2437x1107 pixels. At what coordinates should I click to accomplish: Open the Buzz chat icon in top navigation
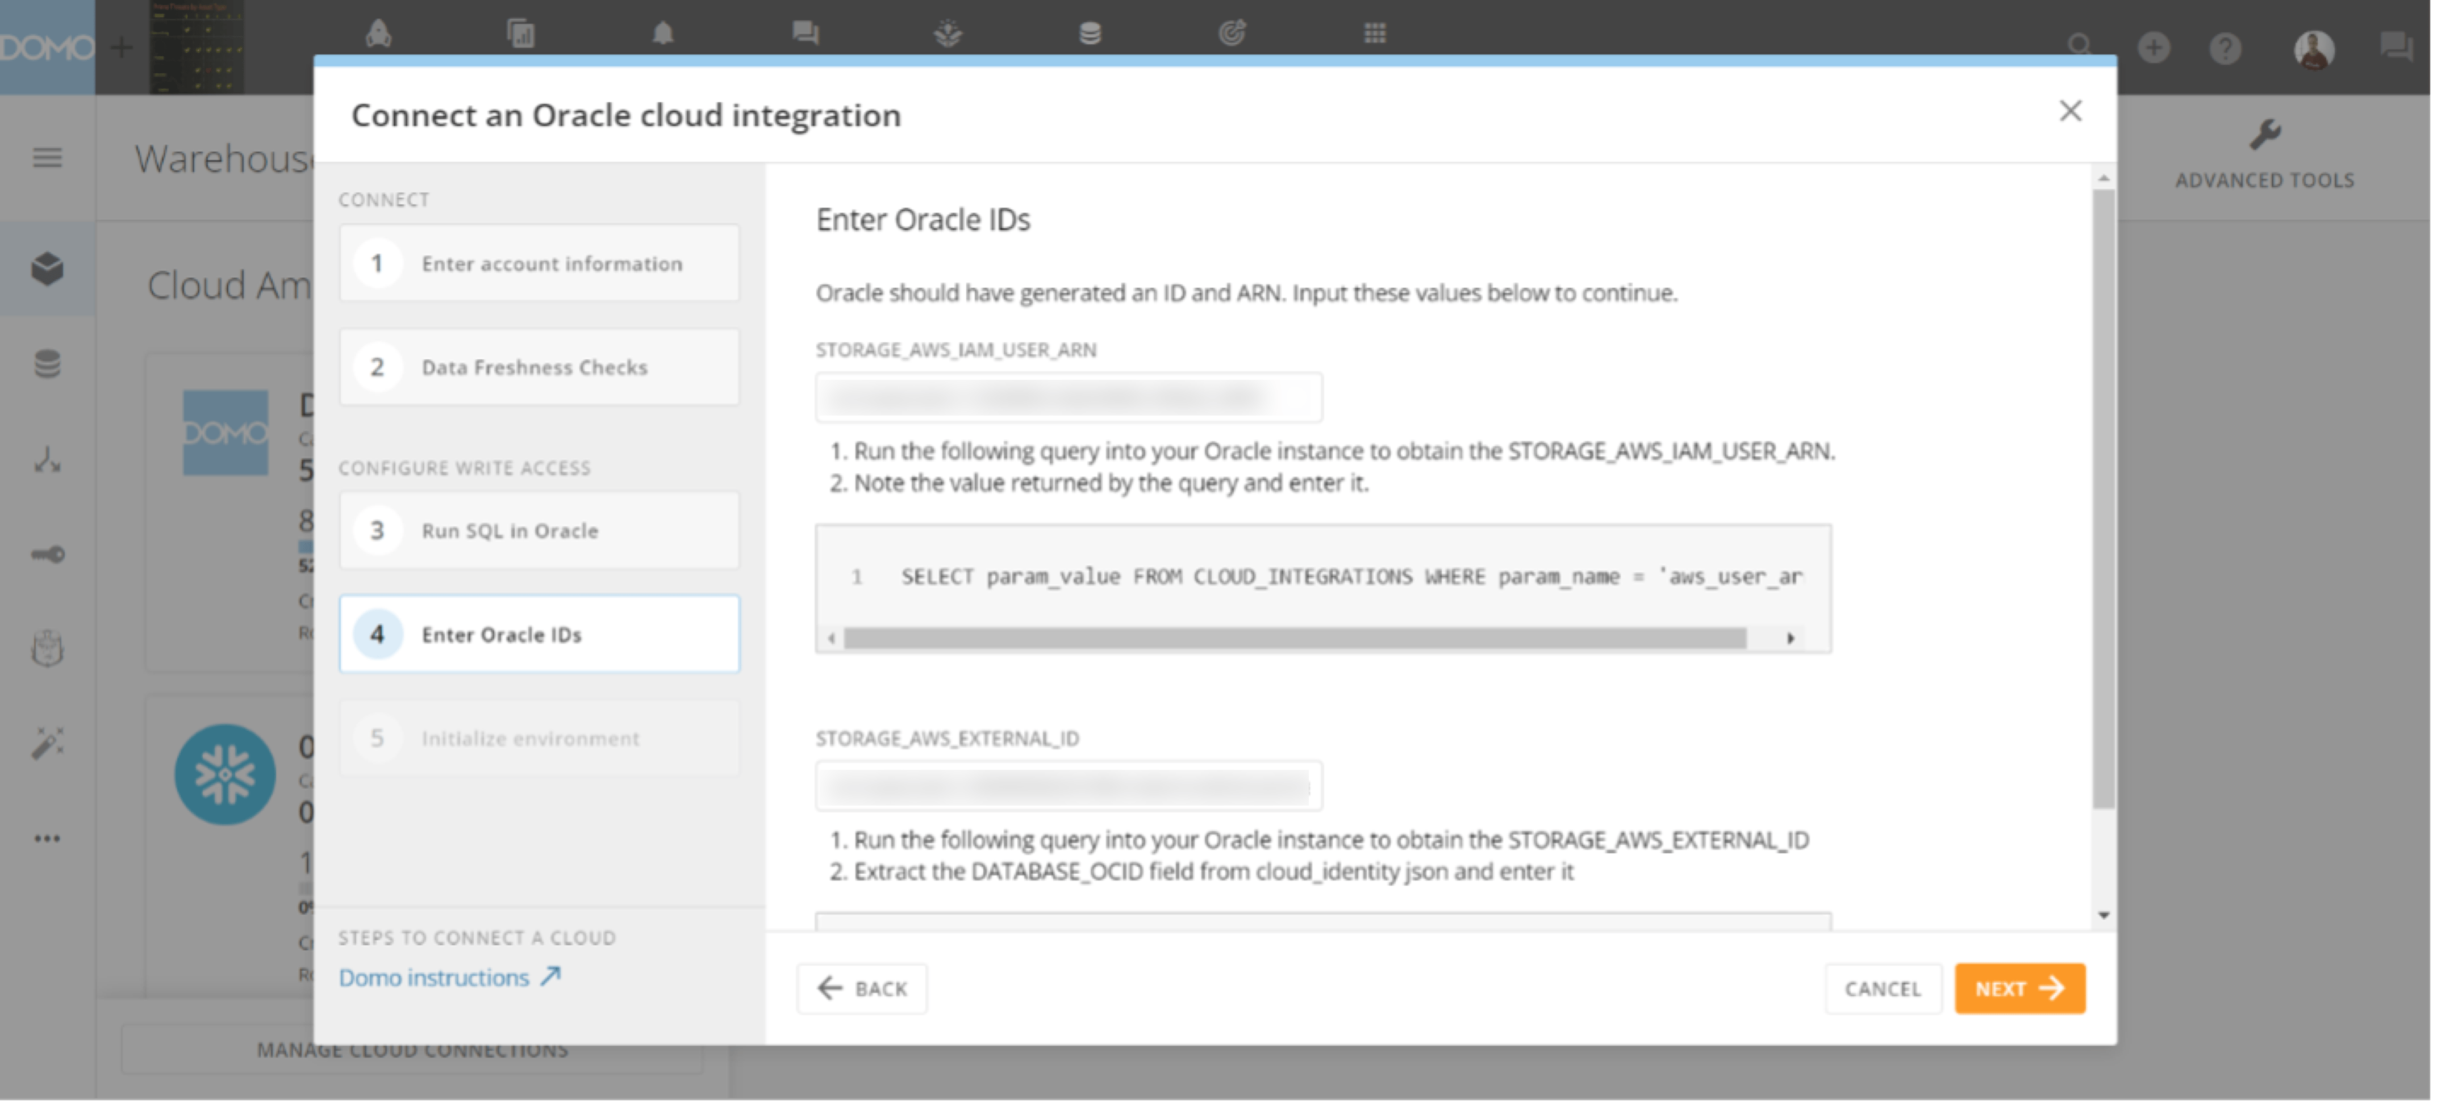806,34
